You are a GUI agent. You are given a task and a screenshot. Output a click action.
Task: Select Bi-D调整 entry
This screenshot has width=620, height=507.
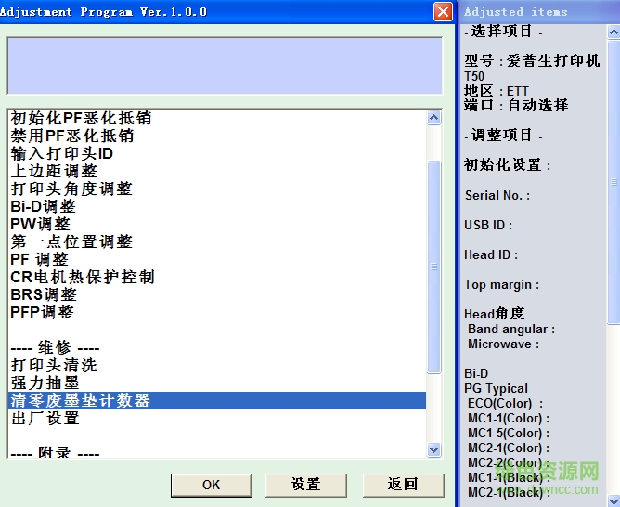[216, 206]
